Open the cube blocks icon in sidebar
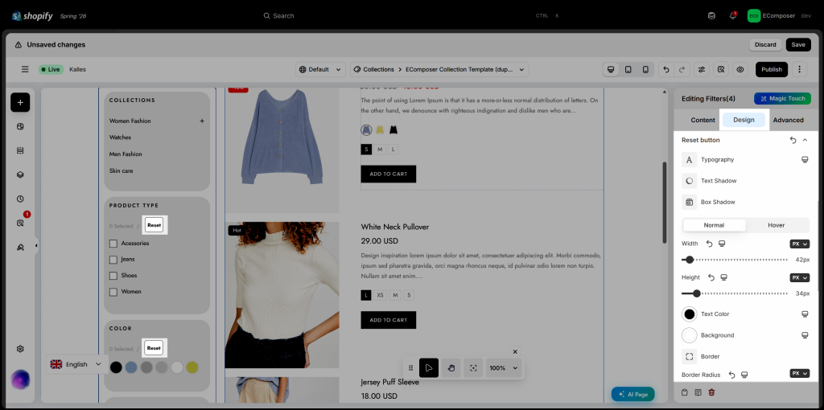 20,174
